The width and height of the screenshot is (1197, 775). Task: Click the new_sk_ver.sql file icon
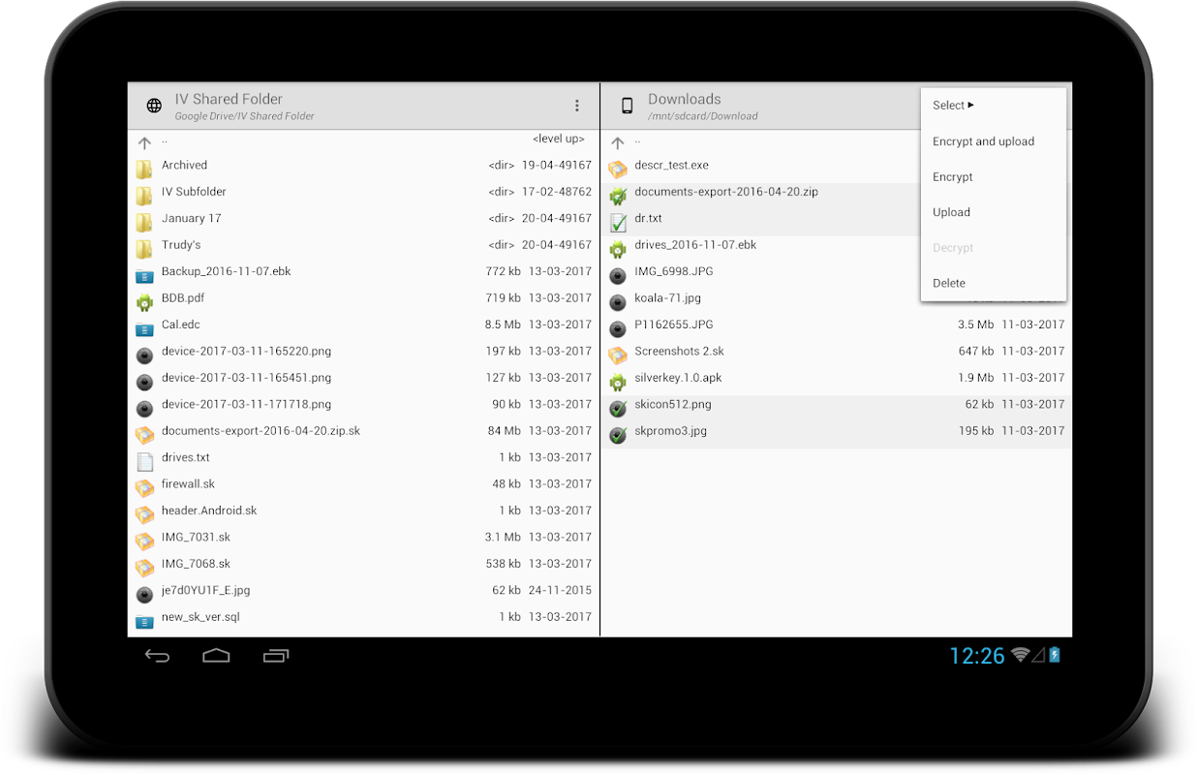point(144,621)
